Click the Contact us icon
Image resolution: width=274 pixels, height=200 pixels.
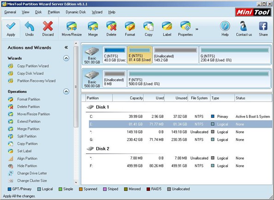pos(244,29)
